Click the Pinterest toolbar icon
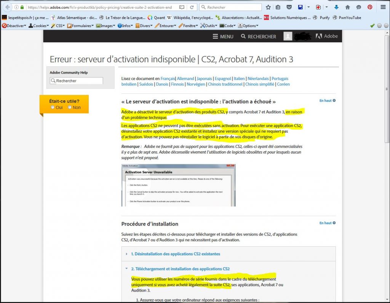 (x=370, y=7)
